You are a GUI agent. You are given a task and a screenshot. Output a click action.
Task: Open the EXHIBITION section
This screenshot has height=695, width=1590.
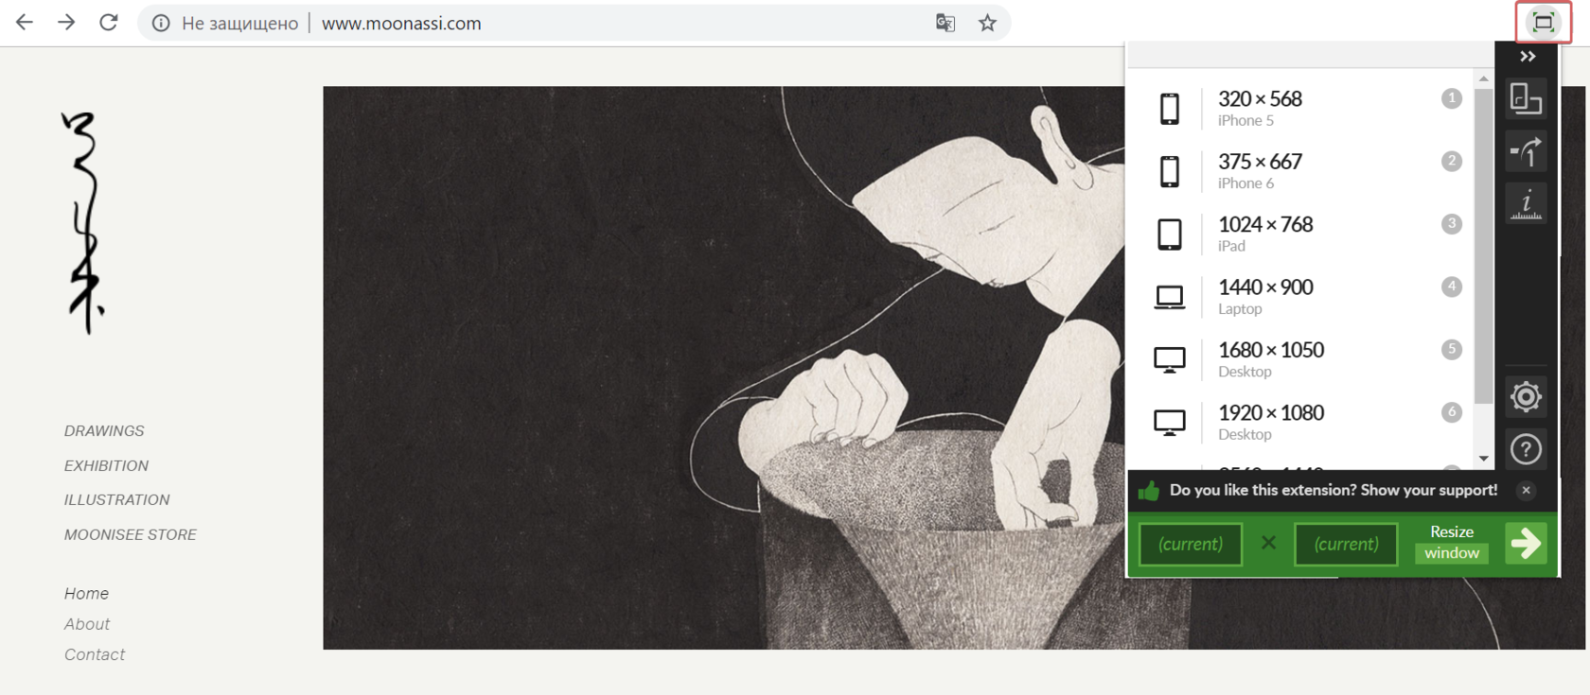click(106, 466)
